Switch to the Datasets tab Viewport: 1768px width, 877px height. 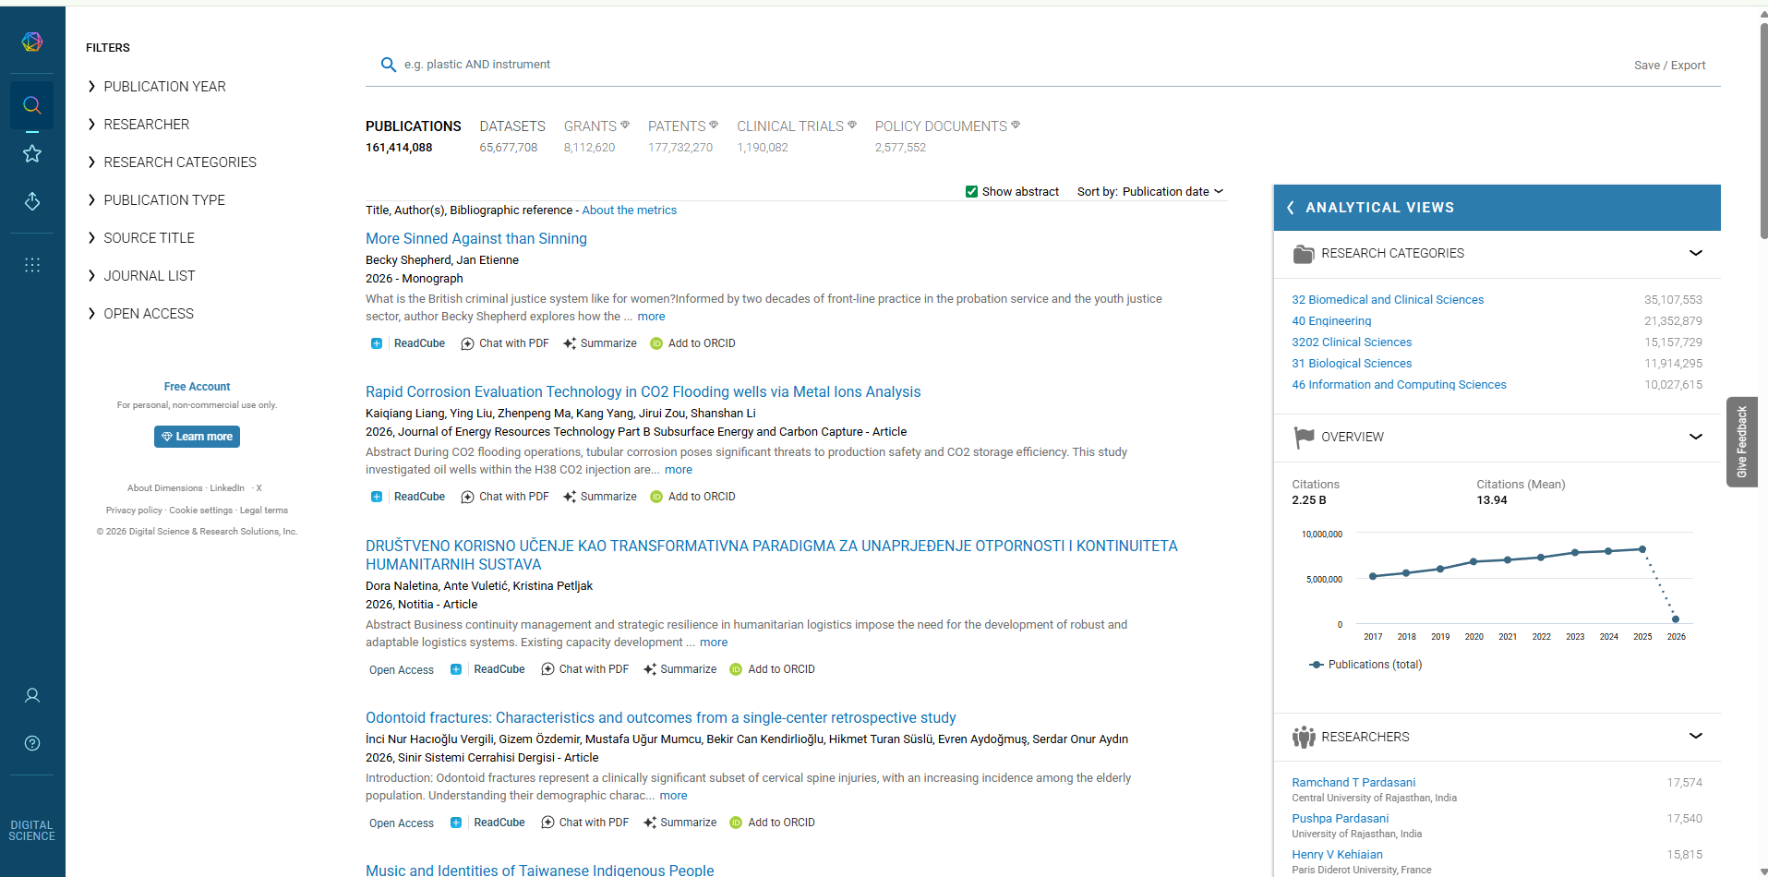pyautogui.click(x=511, y=126)
